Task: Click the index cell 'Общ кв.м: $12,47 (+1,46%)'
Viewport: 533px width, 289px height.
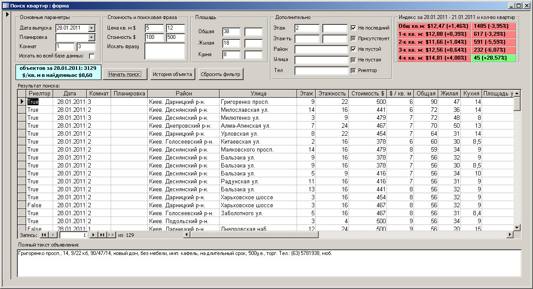Action: pyautogui.click(x=434, y=27)
